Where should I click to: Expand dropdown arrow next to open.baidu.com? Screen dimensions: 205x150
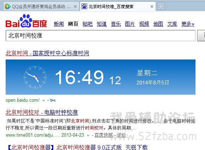coord(43,100)
